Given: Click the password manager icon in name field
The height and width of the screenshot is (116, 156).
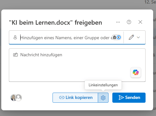Looking at the screenshot, I should [x=117, y=37].
